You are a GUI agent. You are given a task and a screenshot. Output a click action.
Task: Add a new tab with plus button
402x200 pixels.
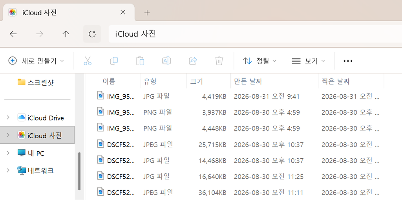click(x=147, y=13)
